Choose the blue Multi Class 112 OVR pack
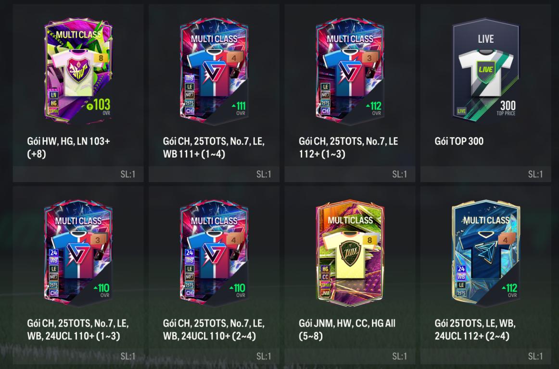The width and height of the screenshot is (559, 369). tap(485, 253)
